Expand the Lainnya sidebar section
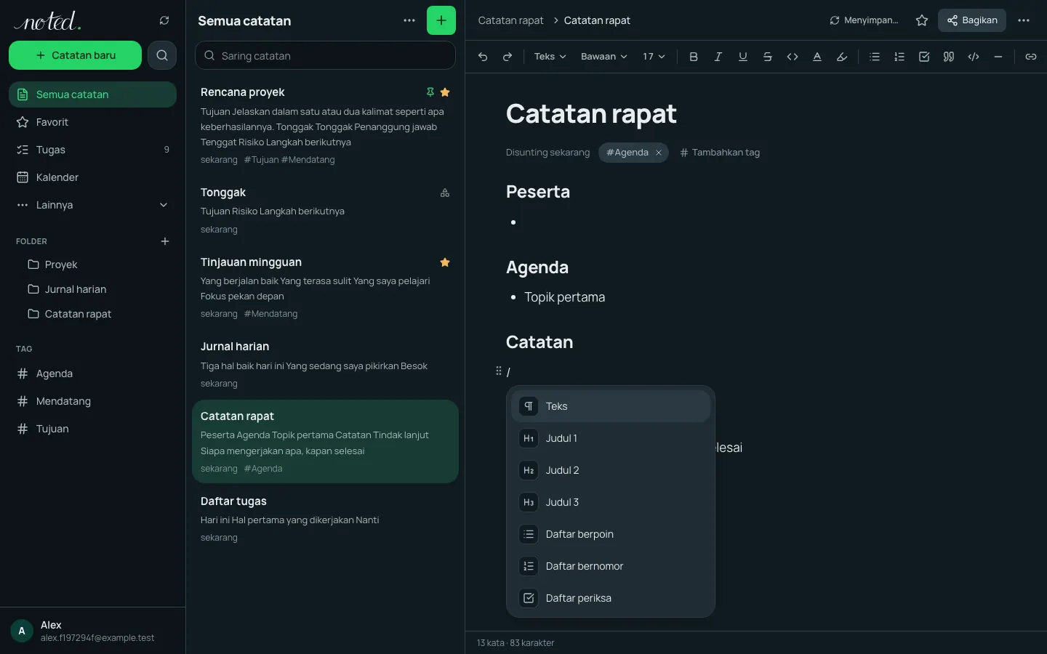Image resolution: width=1047 pixels, height=654 pixels. click(x=92, y=205)
